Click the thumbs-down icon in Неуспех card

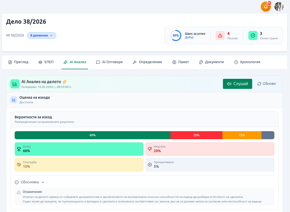click(150, 149)
